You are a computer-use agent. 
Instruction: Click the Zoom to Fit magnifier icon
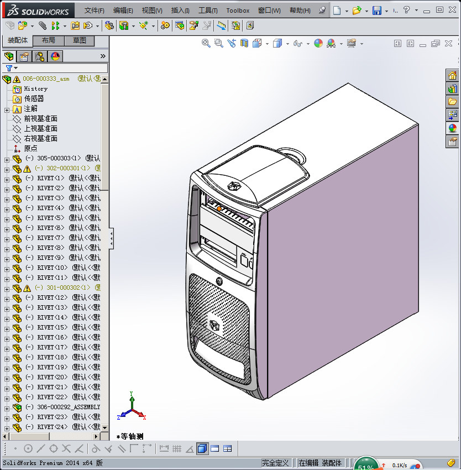tap(206, 44)
